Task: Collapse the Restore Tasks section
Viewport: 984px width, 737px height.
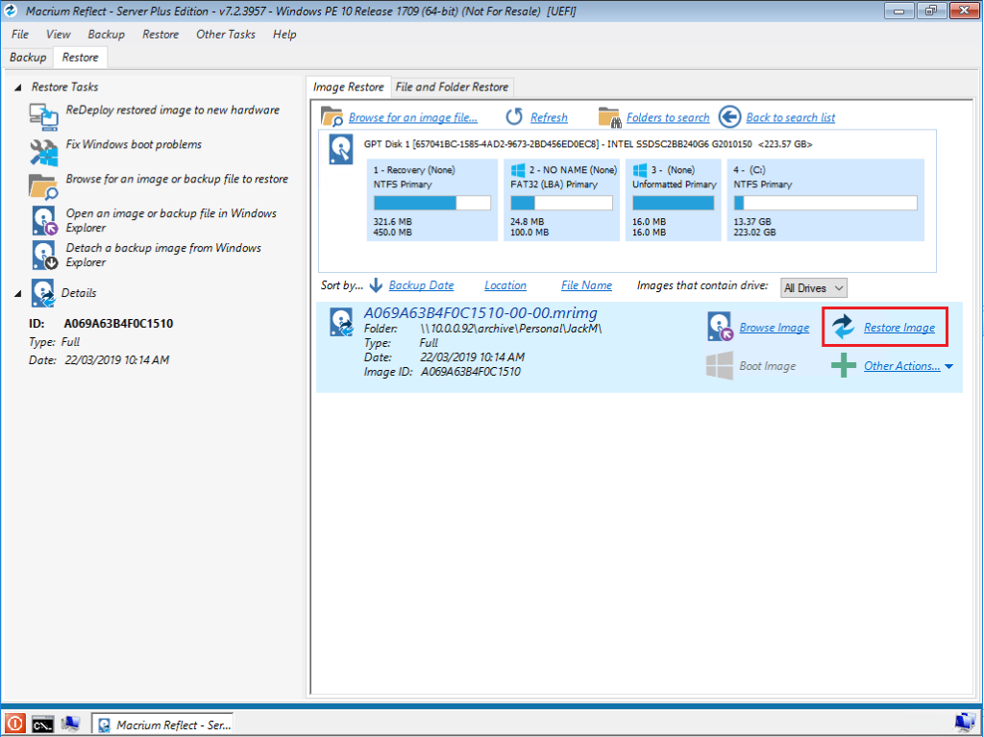Action: pyautogui.click(x=19, y=87)
